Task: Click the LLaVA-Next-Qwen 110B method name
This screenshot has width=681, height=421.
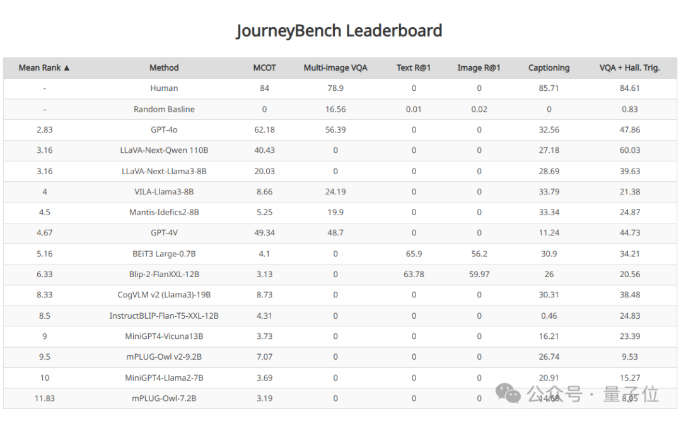Action: (164, 150)
